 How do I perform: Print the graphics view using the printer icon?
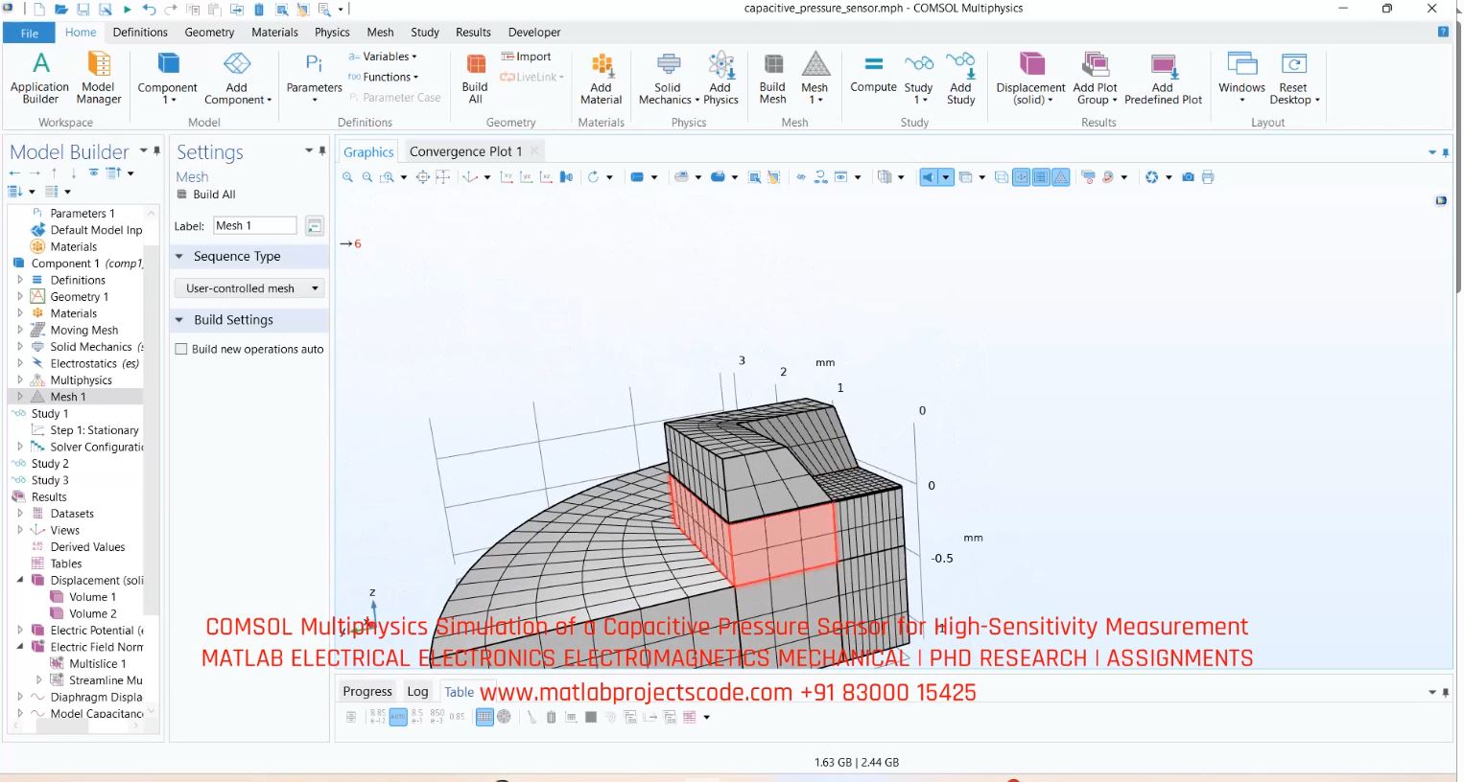coord(1207,177)
